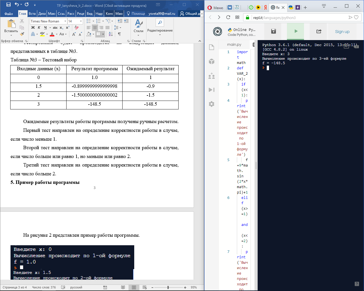
Task: Click the share icon in repl.it toolbar
Action: 319,31
